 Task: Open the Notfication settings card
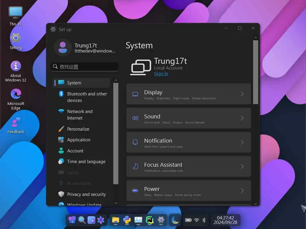pos(189,142)
